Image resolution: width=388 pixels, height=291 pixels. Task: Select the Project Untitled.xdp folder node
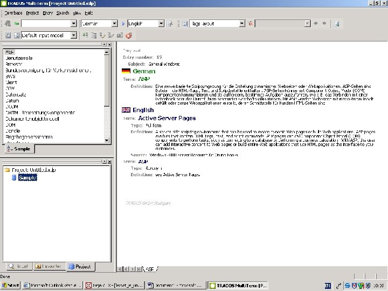point(33,170)
